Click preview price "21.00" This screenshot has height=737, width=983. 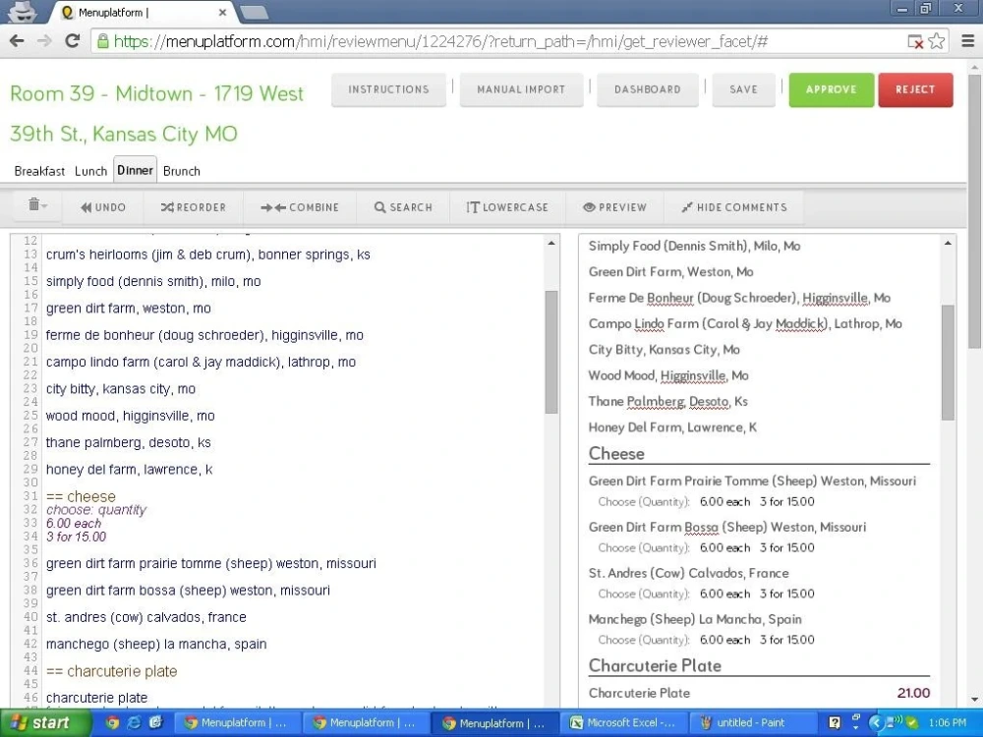tap(913, 693)
